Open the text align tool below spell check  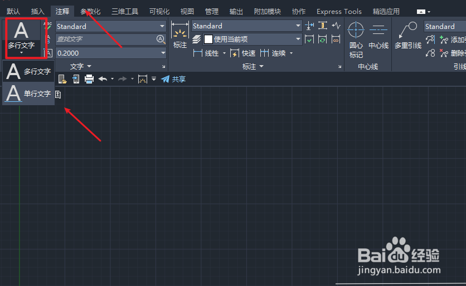pyautogui.click(x=48, y=39)
